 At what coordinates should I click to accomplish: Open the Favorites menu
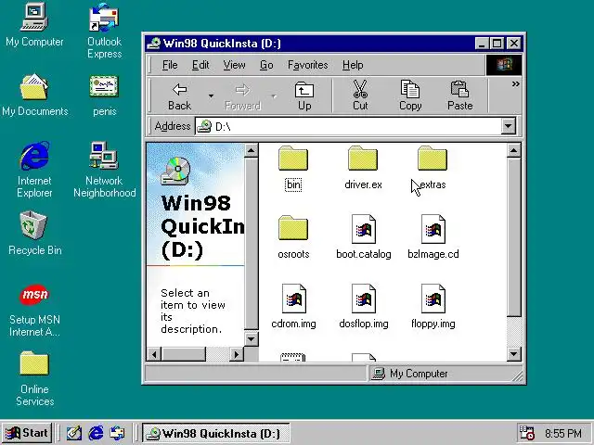307,65
